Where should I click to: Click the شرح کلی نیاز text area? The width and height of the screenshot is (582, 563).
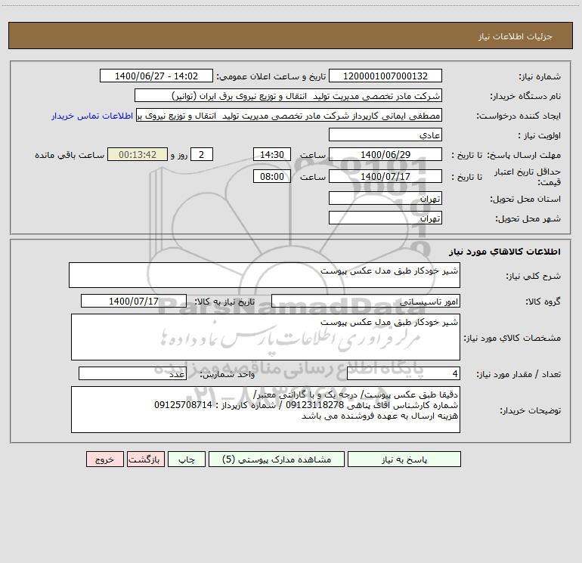point(265,275)
